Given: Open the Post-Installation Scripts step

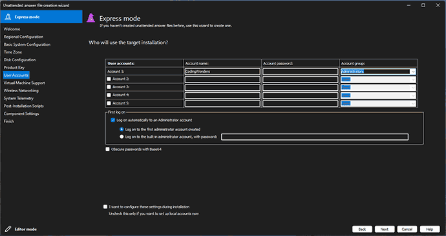Looking at the screenshot, I should click(24, 106).
